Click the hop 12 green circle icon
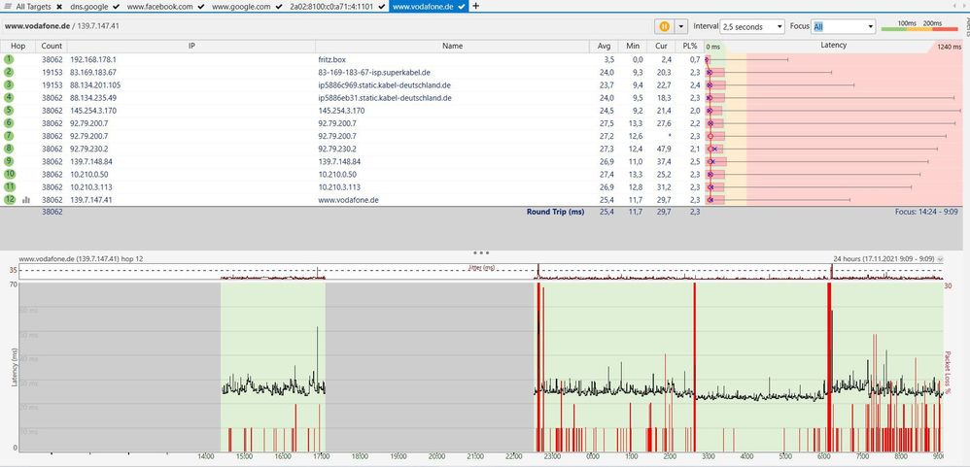 click(8, 200)
